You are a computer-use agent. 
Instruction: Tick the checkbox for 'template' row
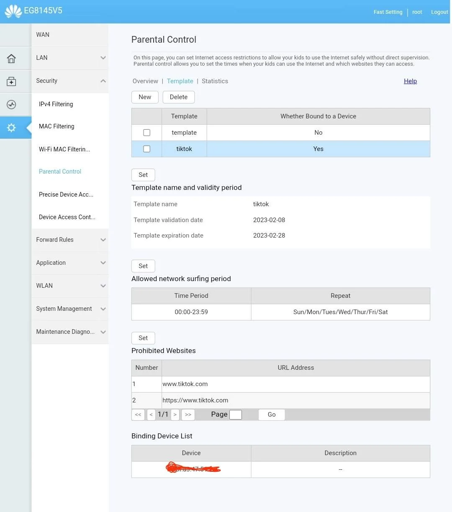tap(146, 133)
